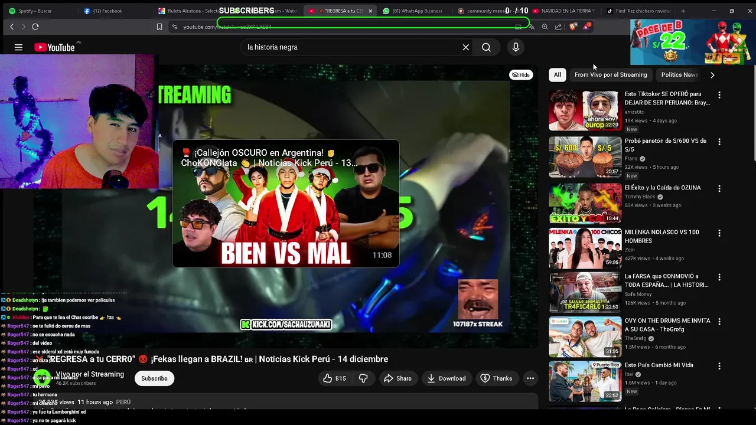This screenshot has height=425, width=756.
Task: Reload the current page
Action: (x=35, y=27)
